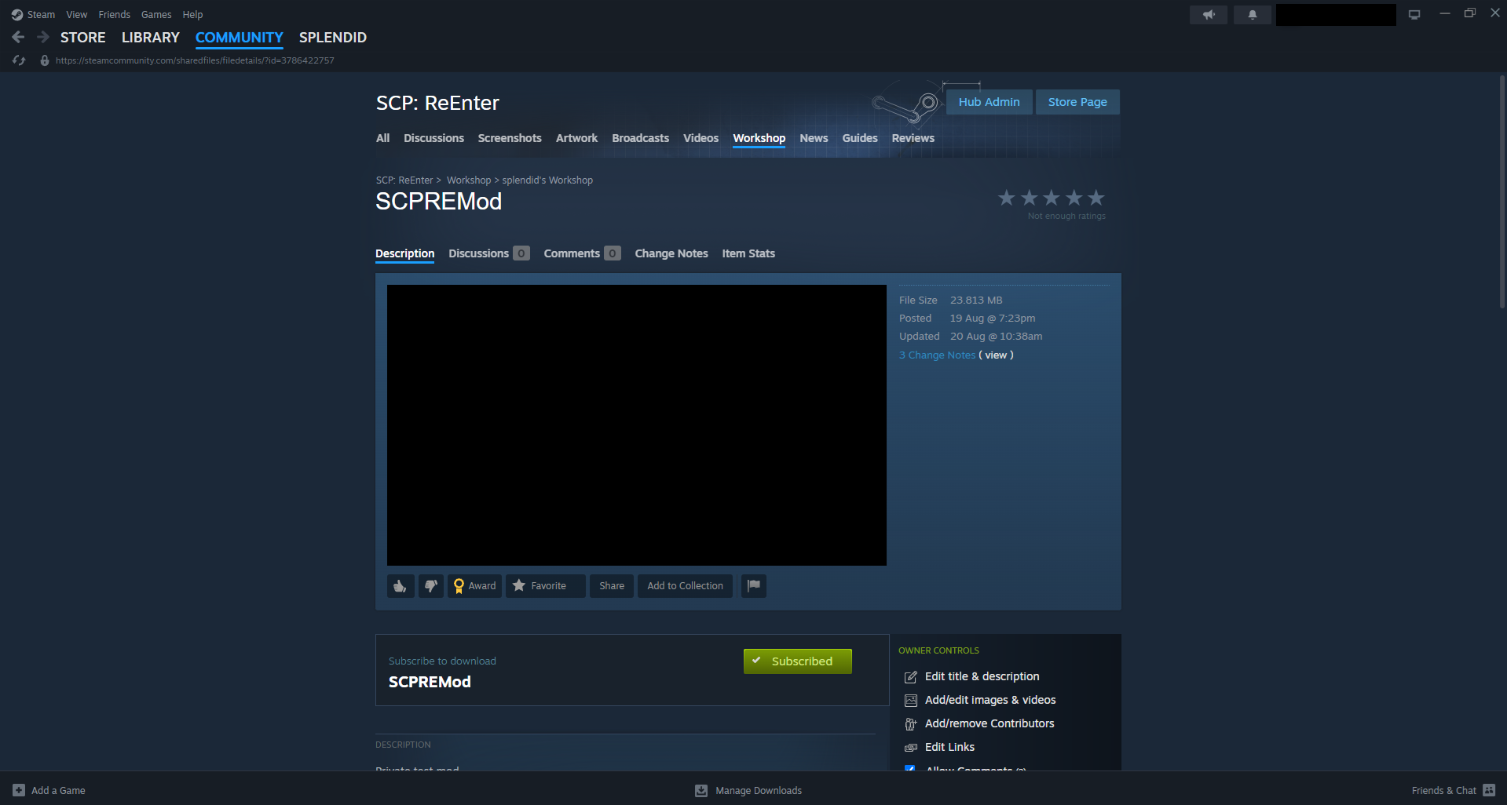Viewport: 1507px width, 805px height.
Task: Click the lock icon beside URL
Action: [45, 60]
